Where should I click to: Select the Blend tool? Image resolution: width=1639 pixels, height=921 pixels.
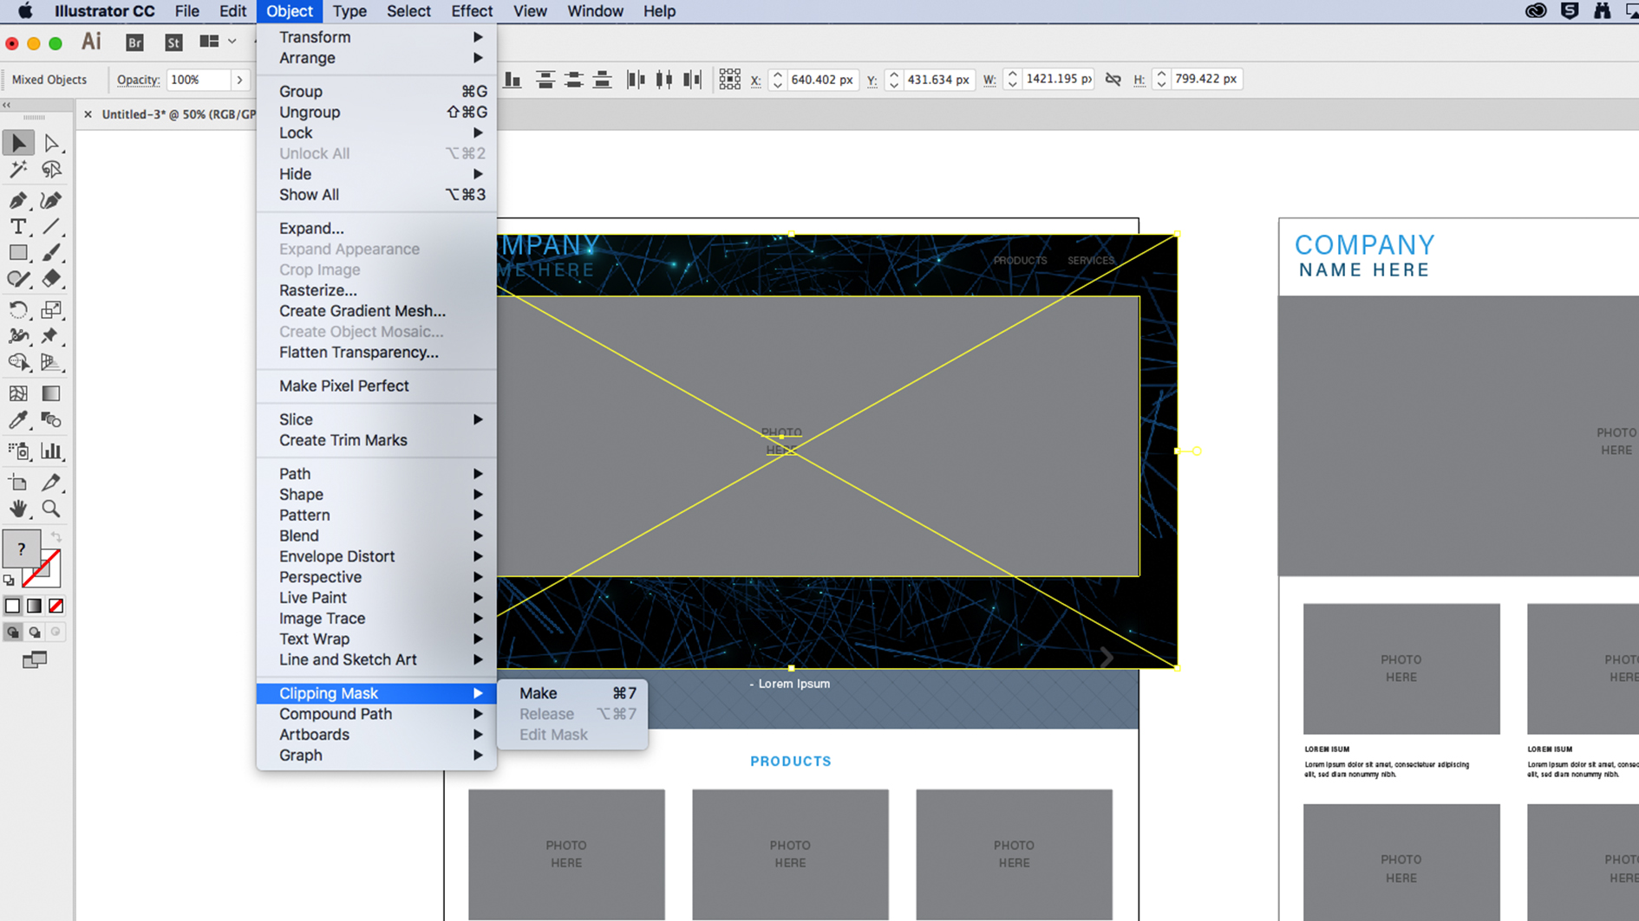click(x=51, y=419)
